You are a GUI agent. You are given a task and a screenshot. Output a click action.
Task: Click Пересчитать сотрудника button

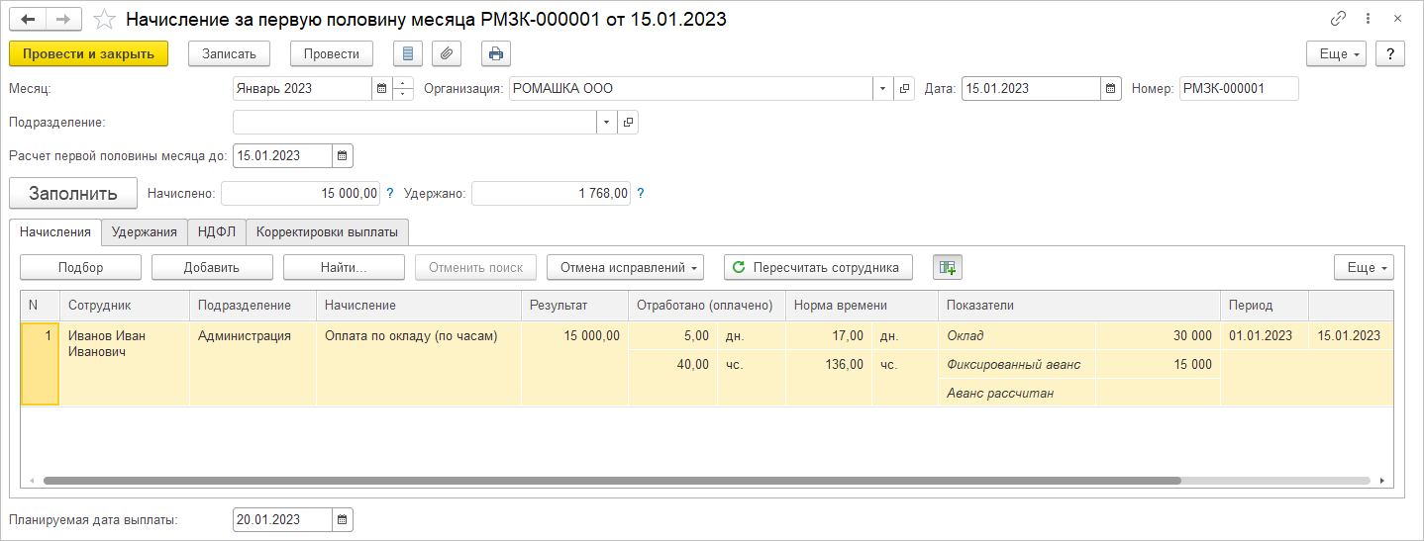(x=818, y=267)
